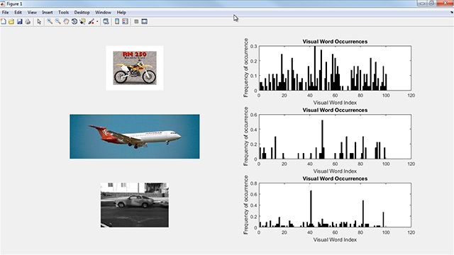Viewport: 454px width, 255px height.
Task: Click top plot 'Frequency of occurrence' y-label
Action: pyautogui.click(x=246, y=68)
